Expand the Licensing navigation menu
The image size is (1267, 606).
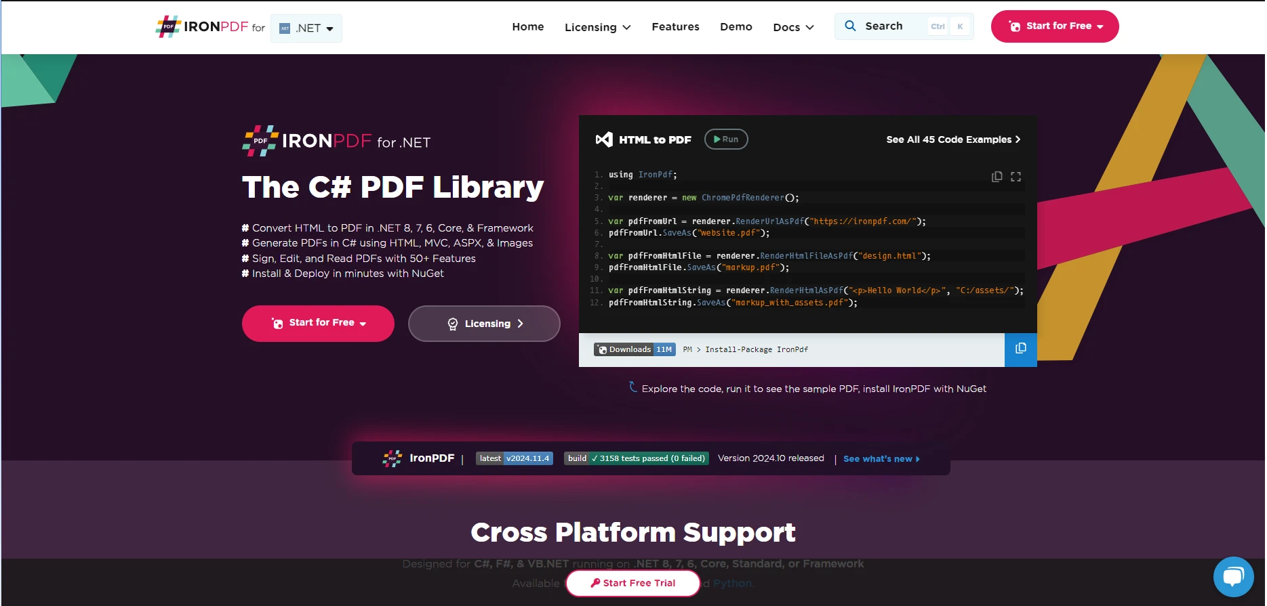[597, 27]
